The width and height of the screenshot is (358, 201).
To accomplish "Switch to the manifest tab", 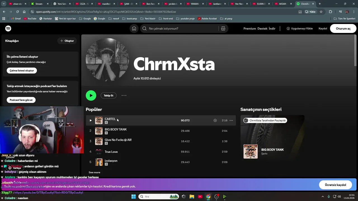I will point(106,4).
